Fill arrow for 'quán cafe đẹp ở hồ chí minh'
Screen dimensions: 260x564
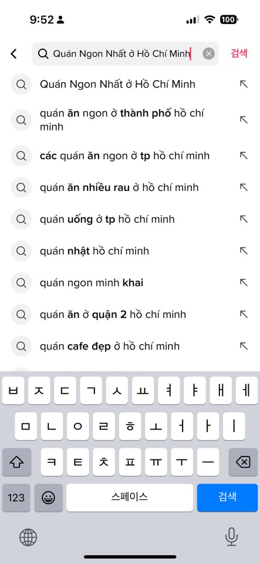pos(244,346)
